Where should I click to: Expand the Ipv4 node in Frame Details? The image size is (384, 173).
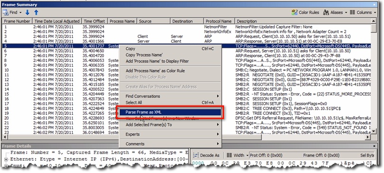point(6,166)
